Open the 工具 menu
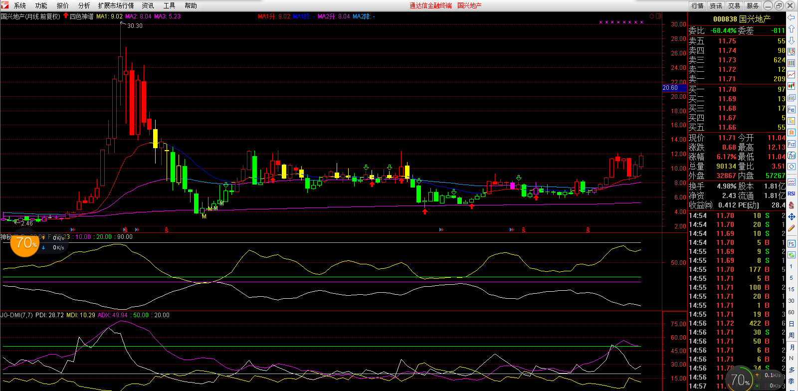Image resolution: width=798 pixels, height=391 pixels. [170, 5]
